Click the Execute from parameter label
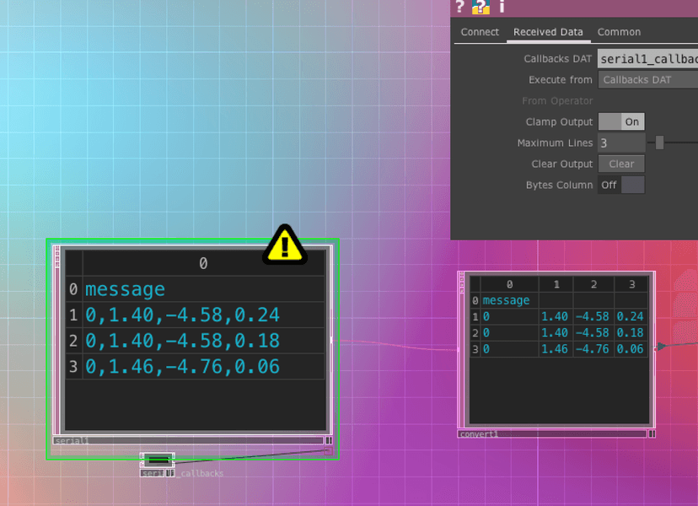The width and height of the screenshot is (698, 506). tap(561, 80)
